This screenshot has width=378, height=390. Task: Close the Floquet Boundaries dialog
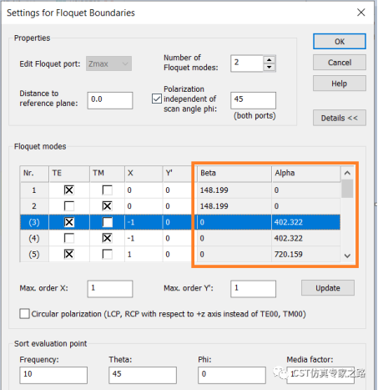361,13
